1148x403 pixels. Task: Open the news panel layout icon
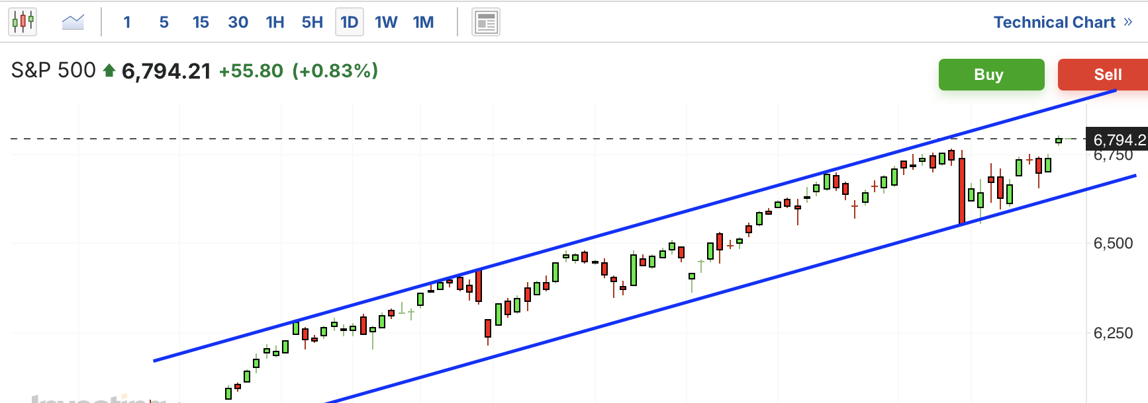click(x=486, y=22)
